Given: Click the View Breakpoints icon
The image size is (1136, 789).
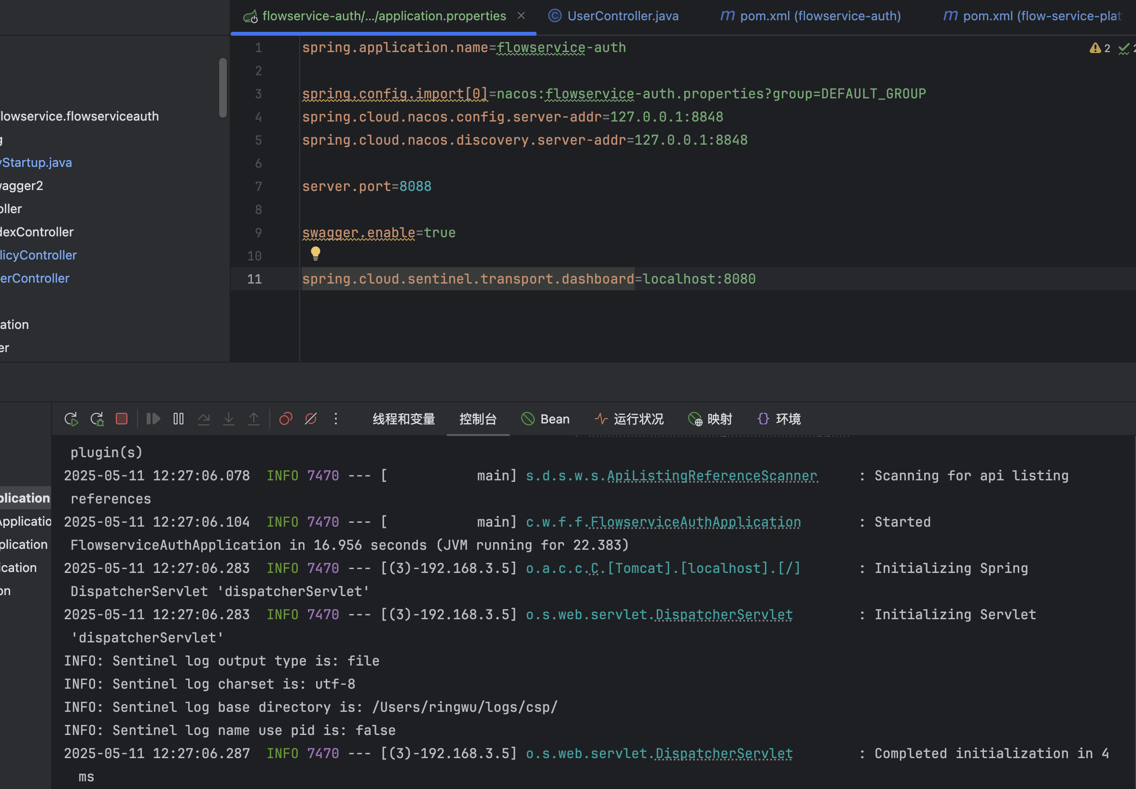Looking at the screenshot, I should [286, 419].
